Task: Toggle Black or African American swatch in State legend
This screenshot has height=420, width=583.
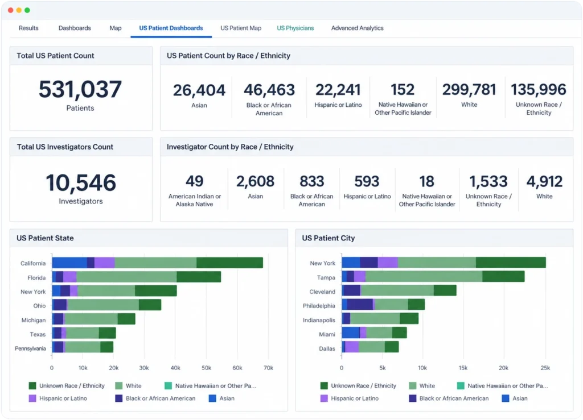Action: [x=118, y=398]
